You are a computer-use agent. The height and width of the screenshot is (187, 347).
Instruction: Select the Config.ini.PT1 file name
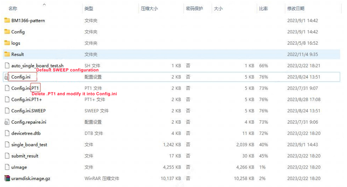point(25,88)
